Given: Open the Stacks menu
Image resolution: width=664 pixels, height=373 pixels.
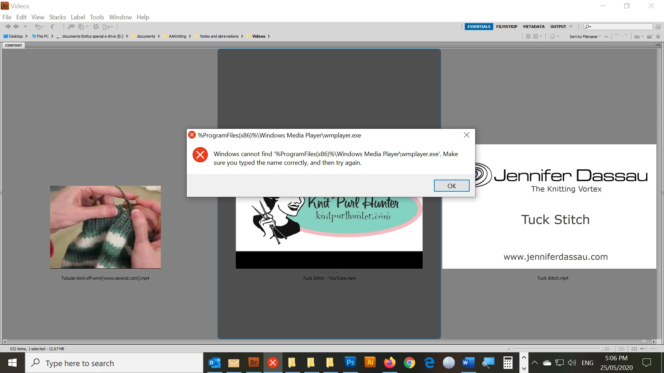Looking at the screenshot, I should point(57,17).
